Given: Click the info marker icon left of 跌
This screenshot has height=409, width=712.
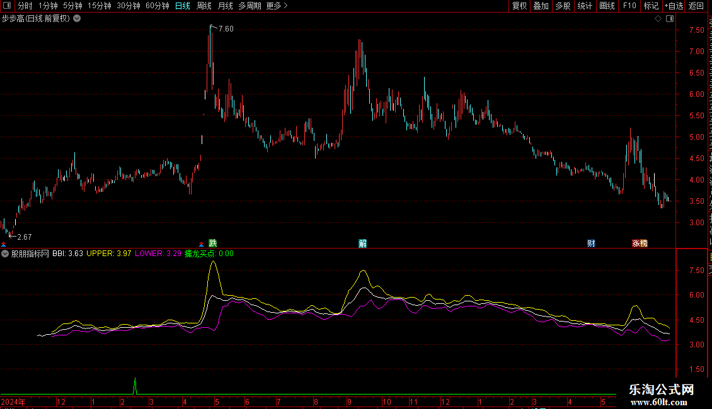Looking at the screenshot, I should click(x=201, y=244).
